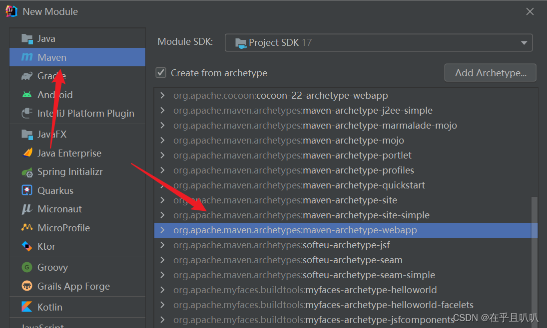Click the Java Enterprise icon
This screenshot has height=328, width=547.
27,153
